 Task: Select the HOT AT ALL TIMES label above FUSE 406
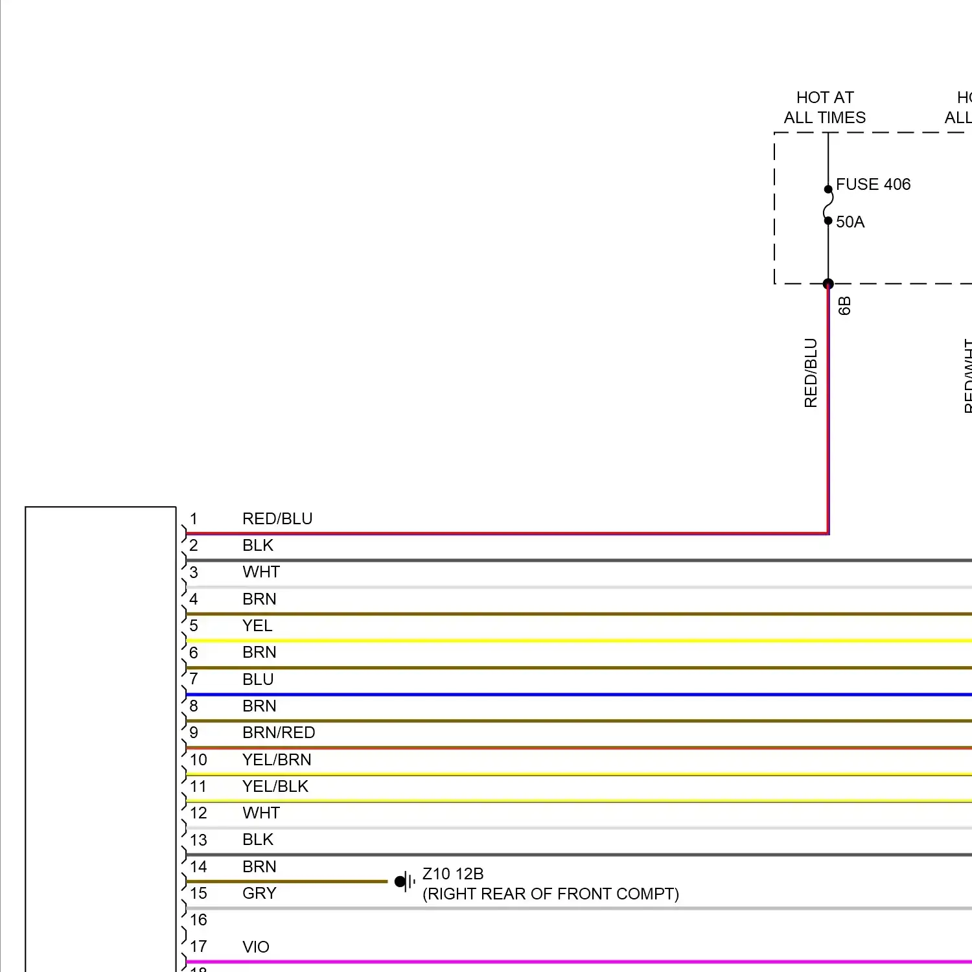tap(825, 108)
